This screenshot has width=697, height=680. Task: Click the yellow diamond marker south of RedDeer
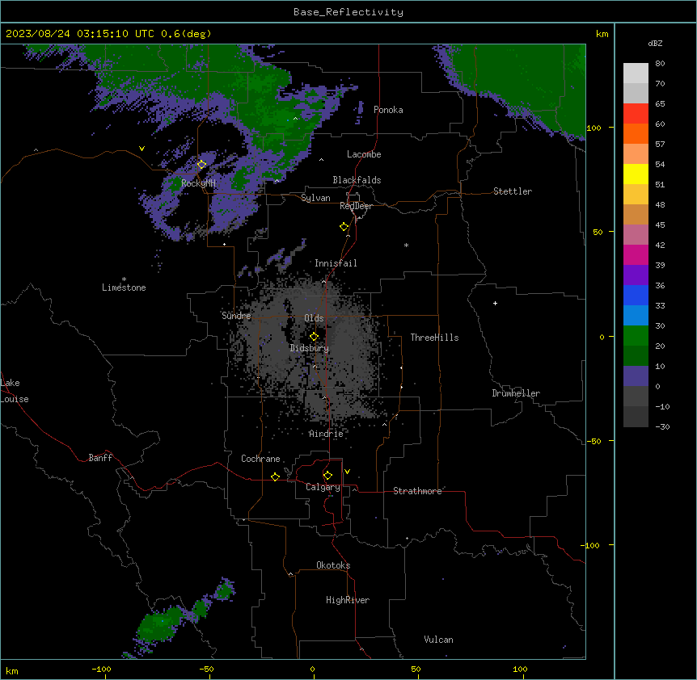[x=344, y=227]
